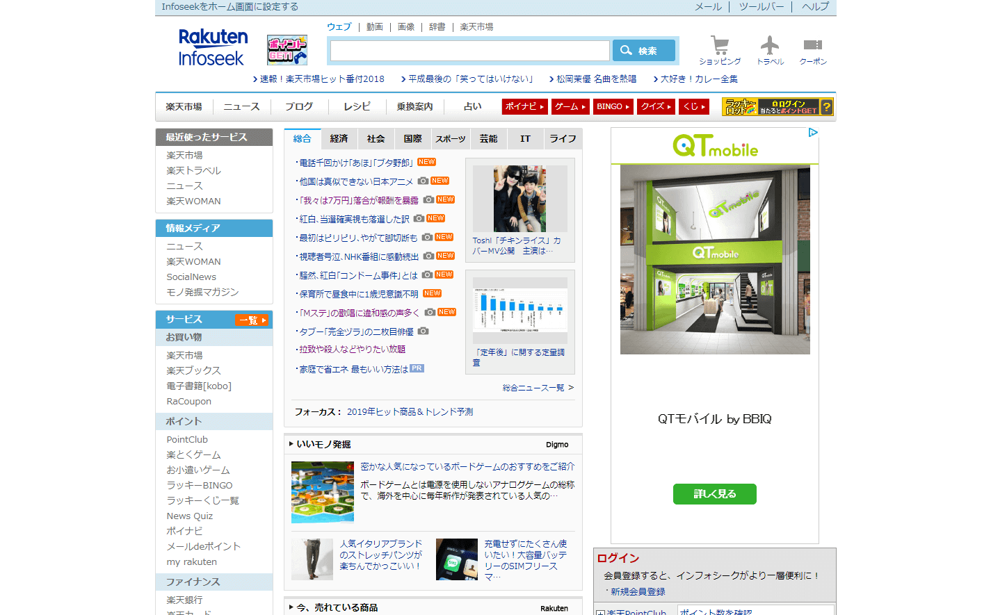Open 電子書籍[kobo] sidebar link

[199, 386]
